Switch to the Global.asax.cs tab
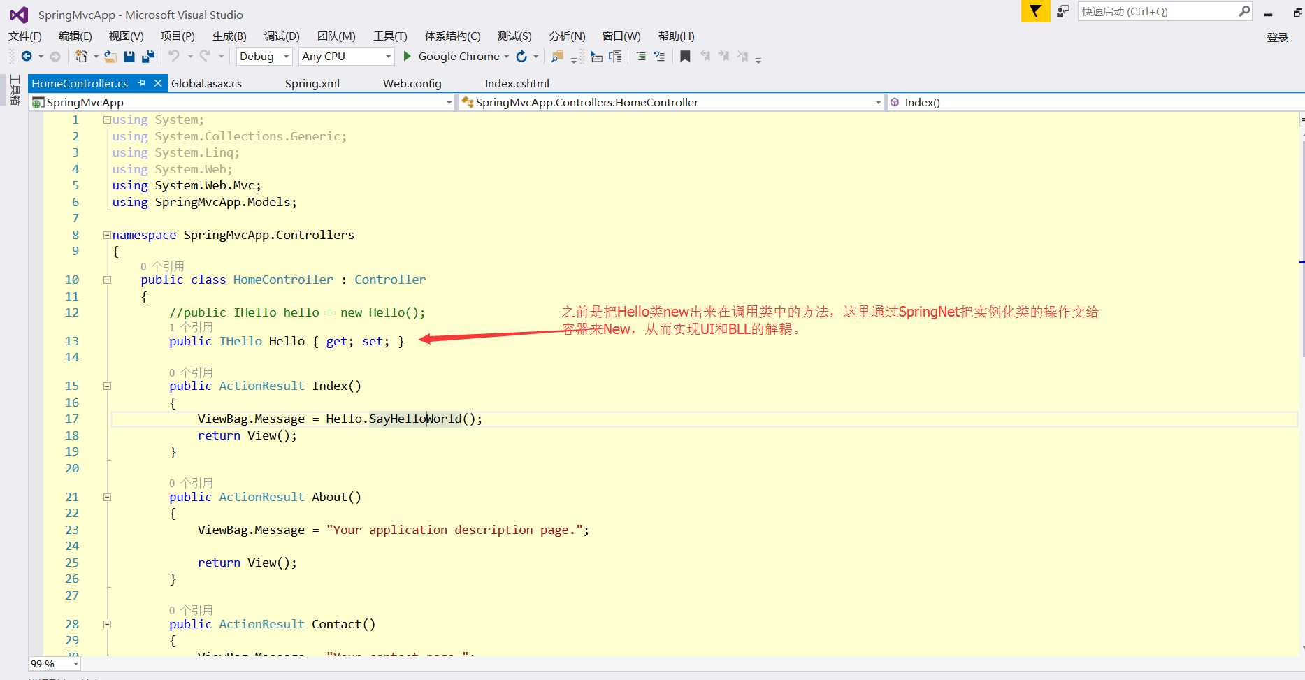 206,83
